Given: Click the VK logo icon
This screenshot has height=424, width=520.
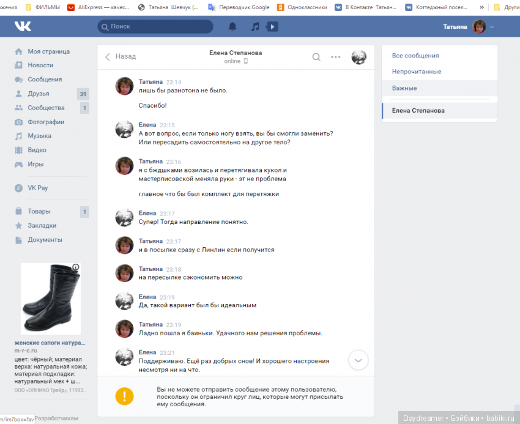Looking at the screenshot, I should [x=23, y=27].
